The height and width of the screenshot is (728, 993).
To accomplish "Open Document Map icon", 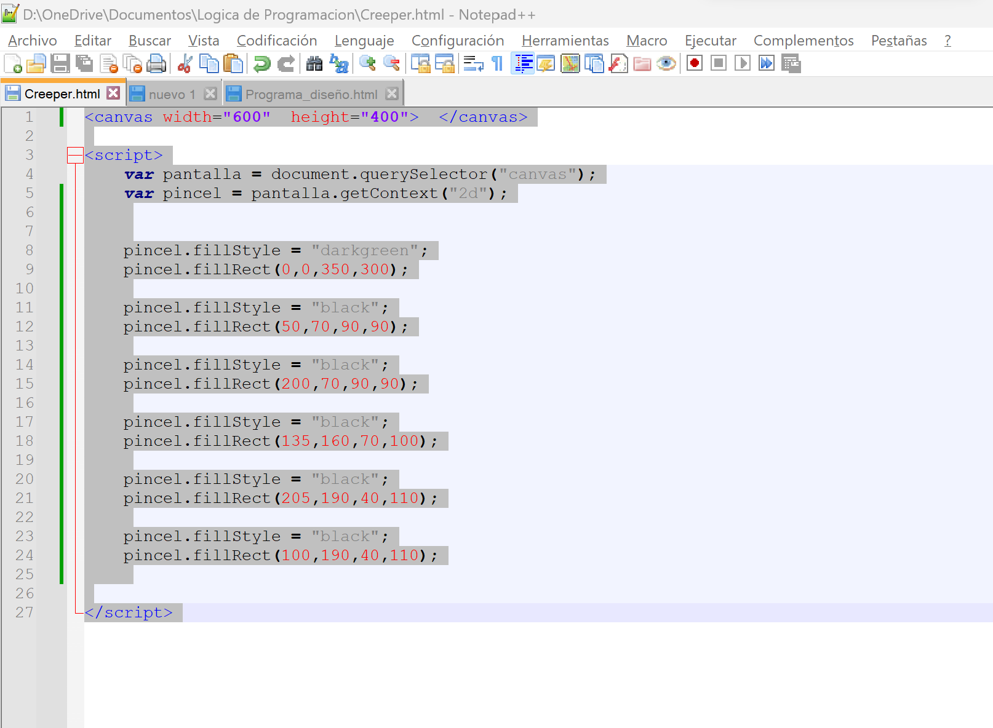I will tap(570, 63).
